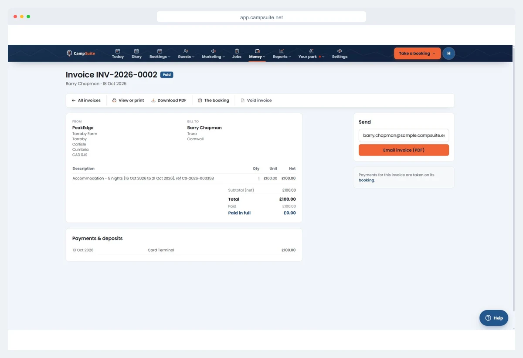Viewport: 523px width, 358px height.
Task: Click the Subtotal (net) label
Action: [x=241, y=190]
